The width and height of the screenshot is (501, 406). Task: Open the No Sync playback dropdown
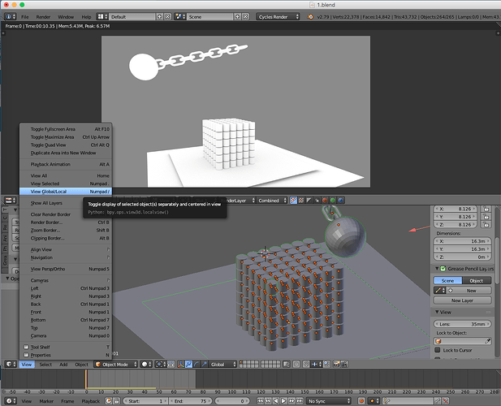(x=329, y=401)
